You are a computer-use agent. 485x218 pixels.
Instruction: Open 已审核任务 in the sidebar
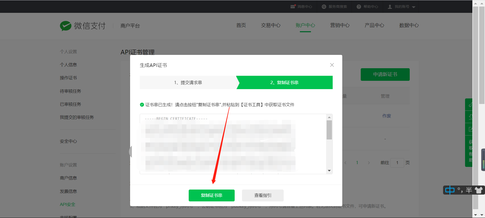70,104
